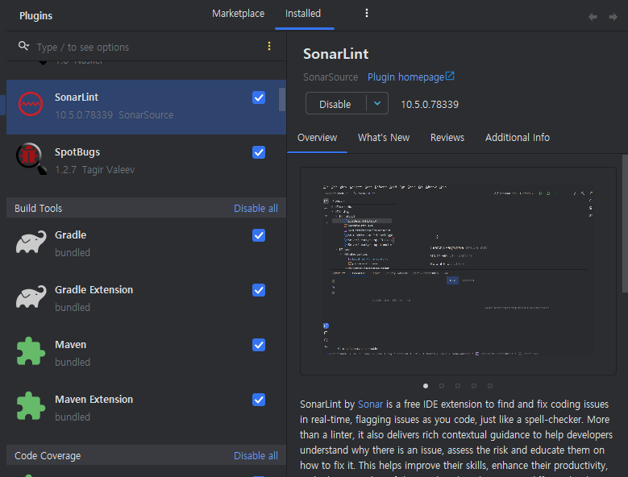The height and width of the screenshot is (477, 628).
Task: Open the search options magnifier icon
Action: tap(23, 47)
